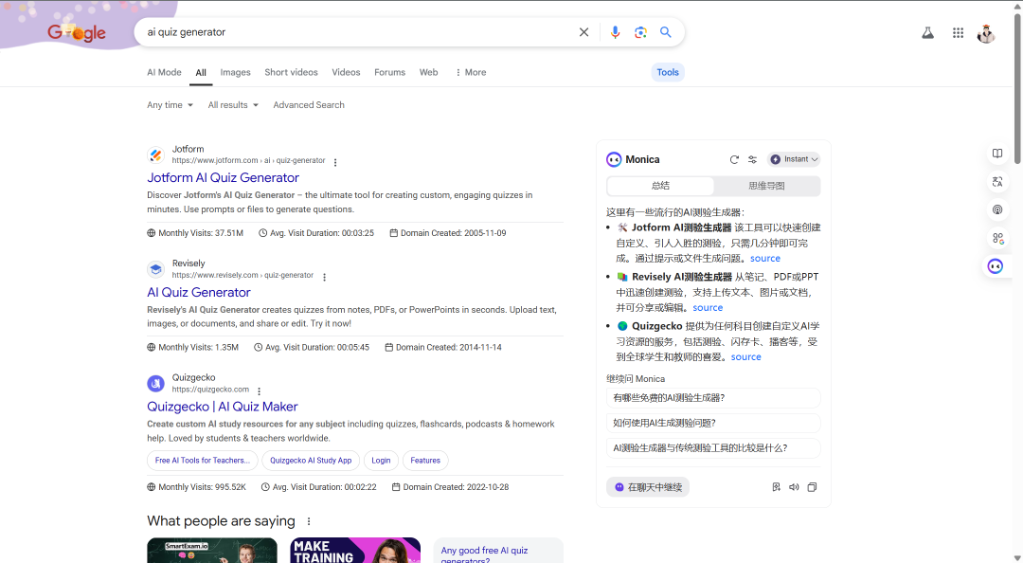Click the Monica sidebar podcast icon
This screenshot has height=563, width=1023.
pyautogui.click(x=996, y=209)
